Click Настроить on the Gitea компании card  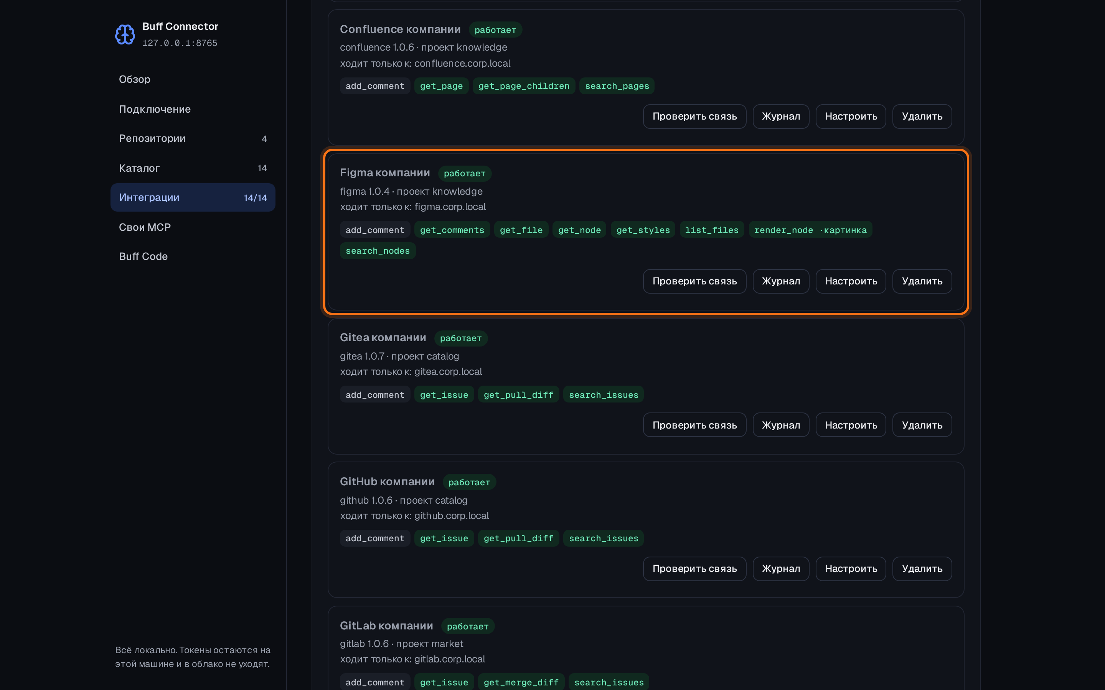(x=851, y=425)
